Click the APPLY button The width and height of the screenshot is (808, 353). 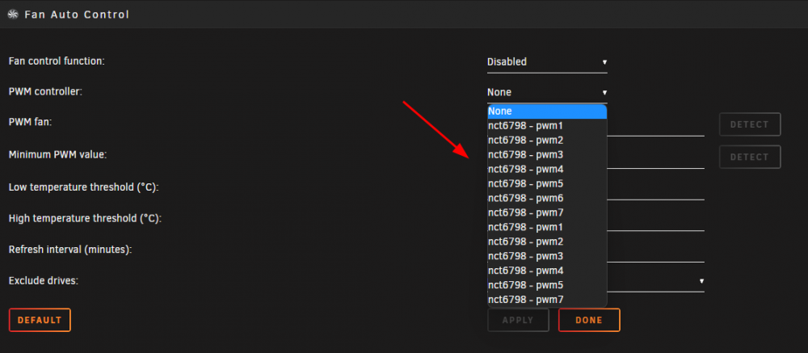pos(518,320)
